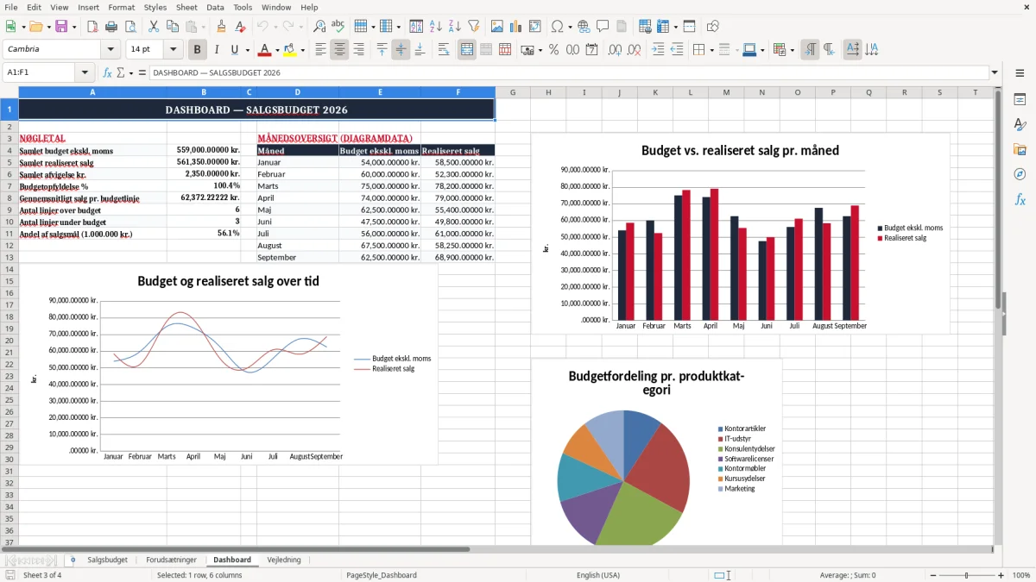Screen dimensions: 1036x582
Task: Print the spreadsheet
Action: 111,27
